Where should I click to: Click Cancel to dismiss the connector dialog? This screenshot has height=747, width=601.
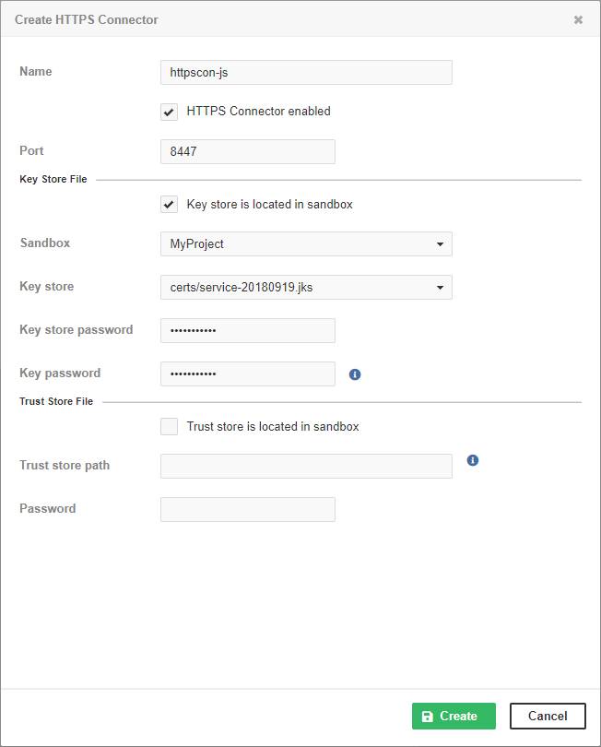pyautogui.click(x=548, y=716)
